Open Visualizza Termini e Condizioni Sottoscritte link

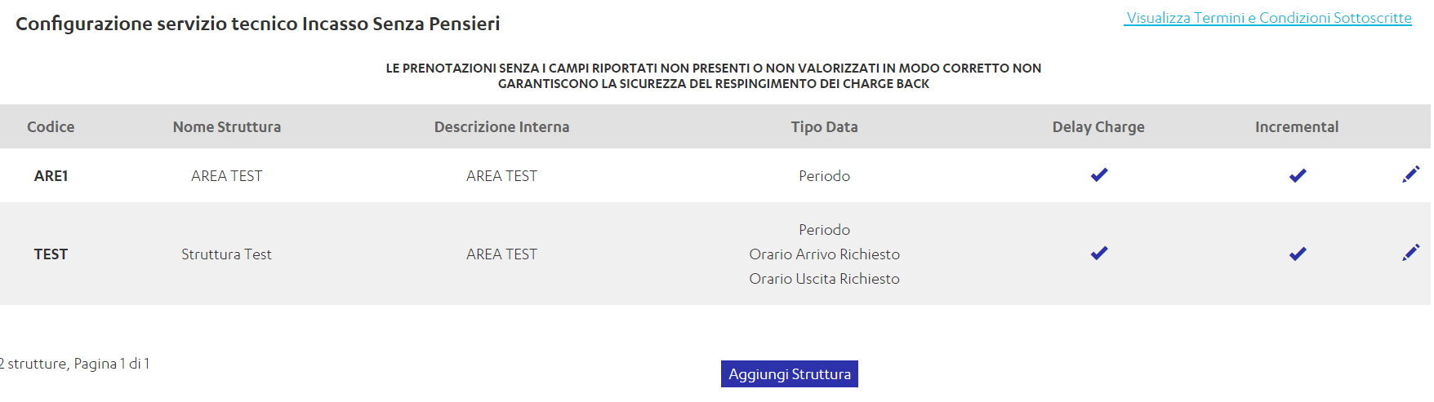click(1267, 18)
